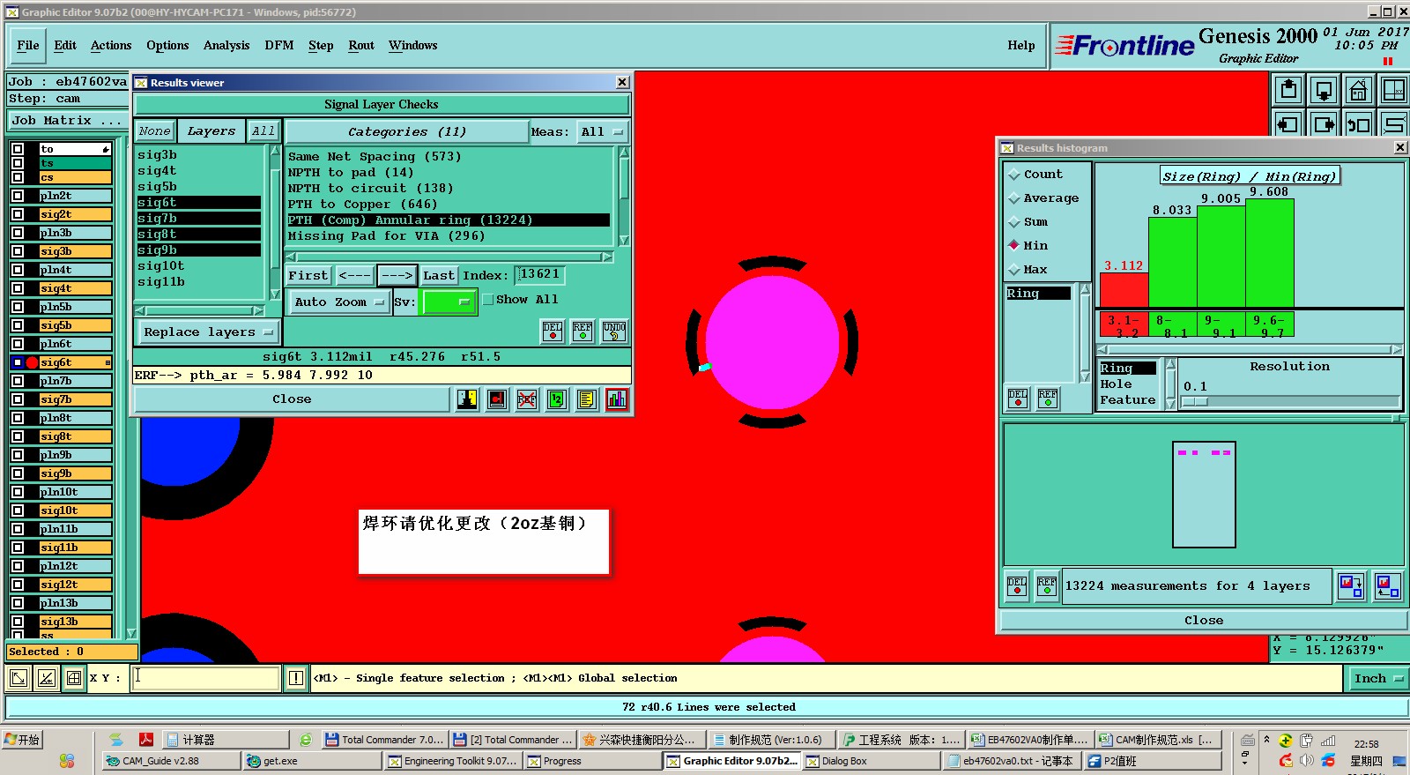Open the Job Matrix dropdown
Image resolution: width=1410 pixels, height=775 pixels.
pos(67,121)
